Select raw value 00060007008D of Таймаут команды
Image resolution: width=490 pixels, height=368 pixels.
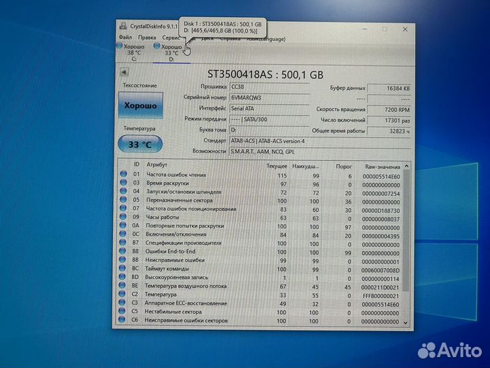380,271
